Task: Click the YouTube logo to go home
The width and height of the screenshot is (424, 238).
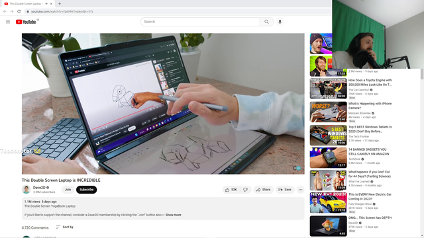Action: click(26, 22)
